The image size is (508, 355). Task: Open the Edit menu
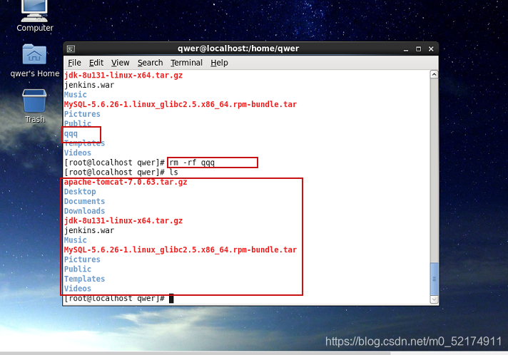click(96, 63)
